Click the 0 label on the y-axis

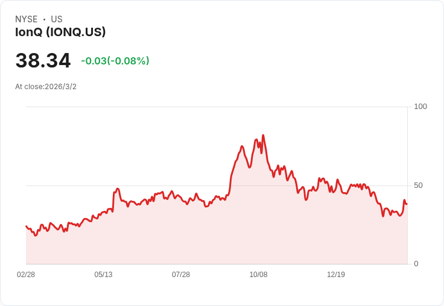416,264
